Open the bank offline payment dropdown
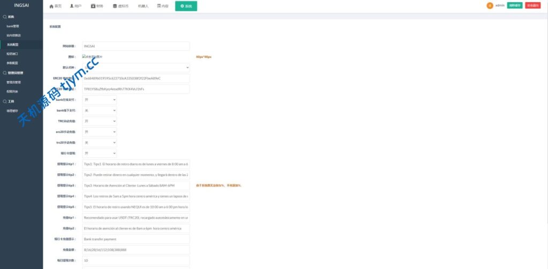The width and height of the screenshot is (548, 269). (99, 110)
